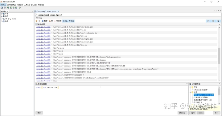Toggle the saved queries panel icon
Viewport: 222px width, 116px height.
click(x=218, y=21)
